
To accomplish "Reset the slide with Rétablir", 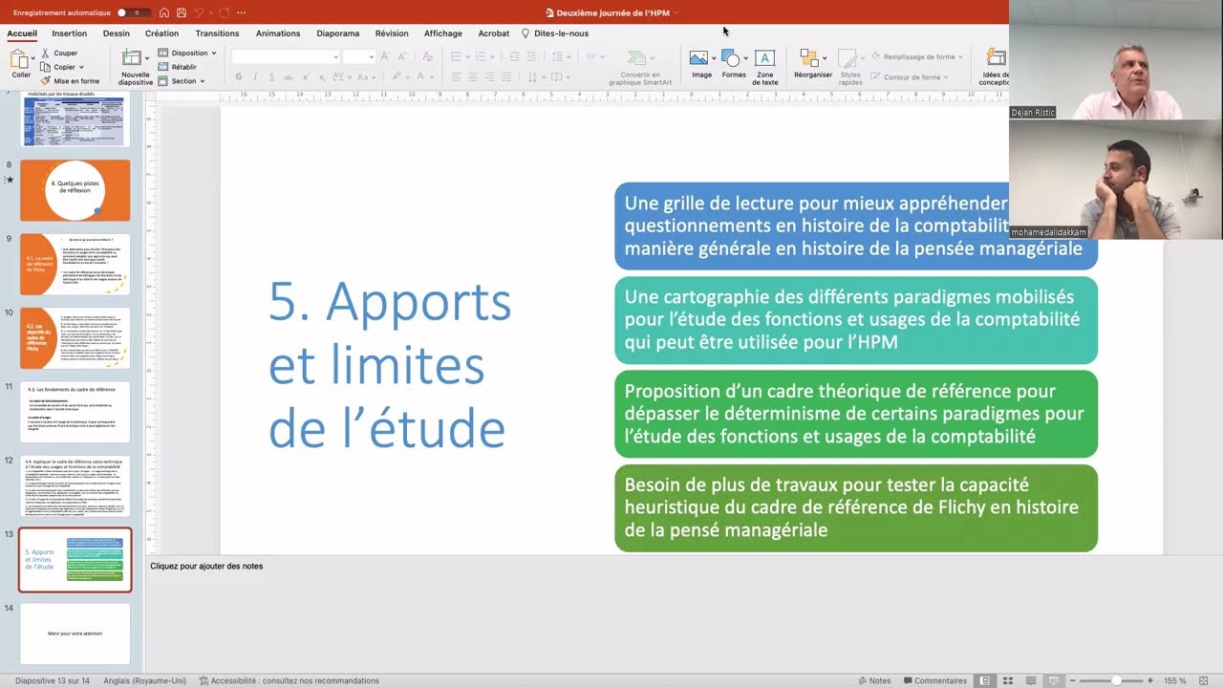I will [178, 67].
